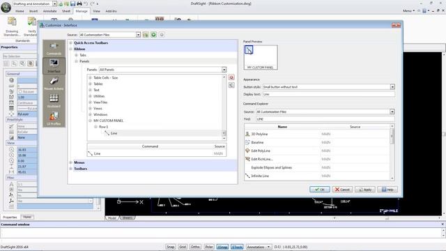Image resolution: width=446 pixels, height=251 pixels.
Task: Click the Print icon in quick access toolbar
Action: point(79,3)
